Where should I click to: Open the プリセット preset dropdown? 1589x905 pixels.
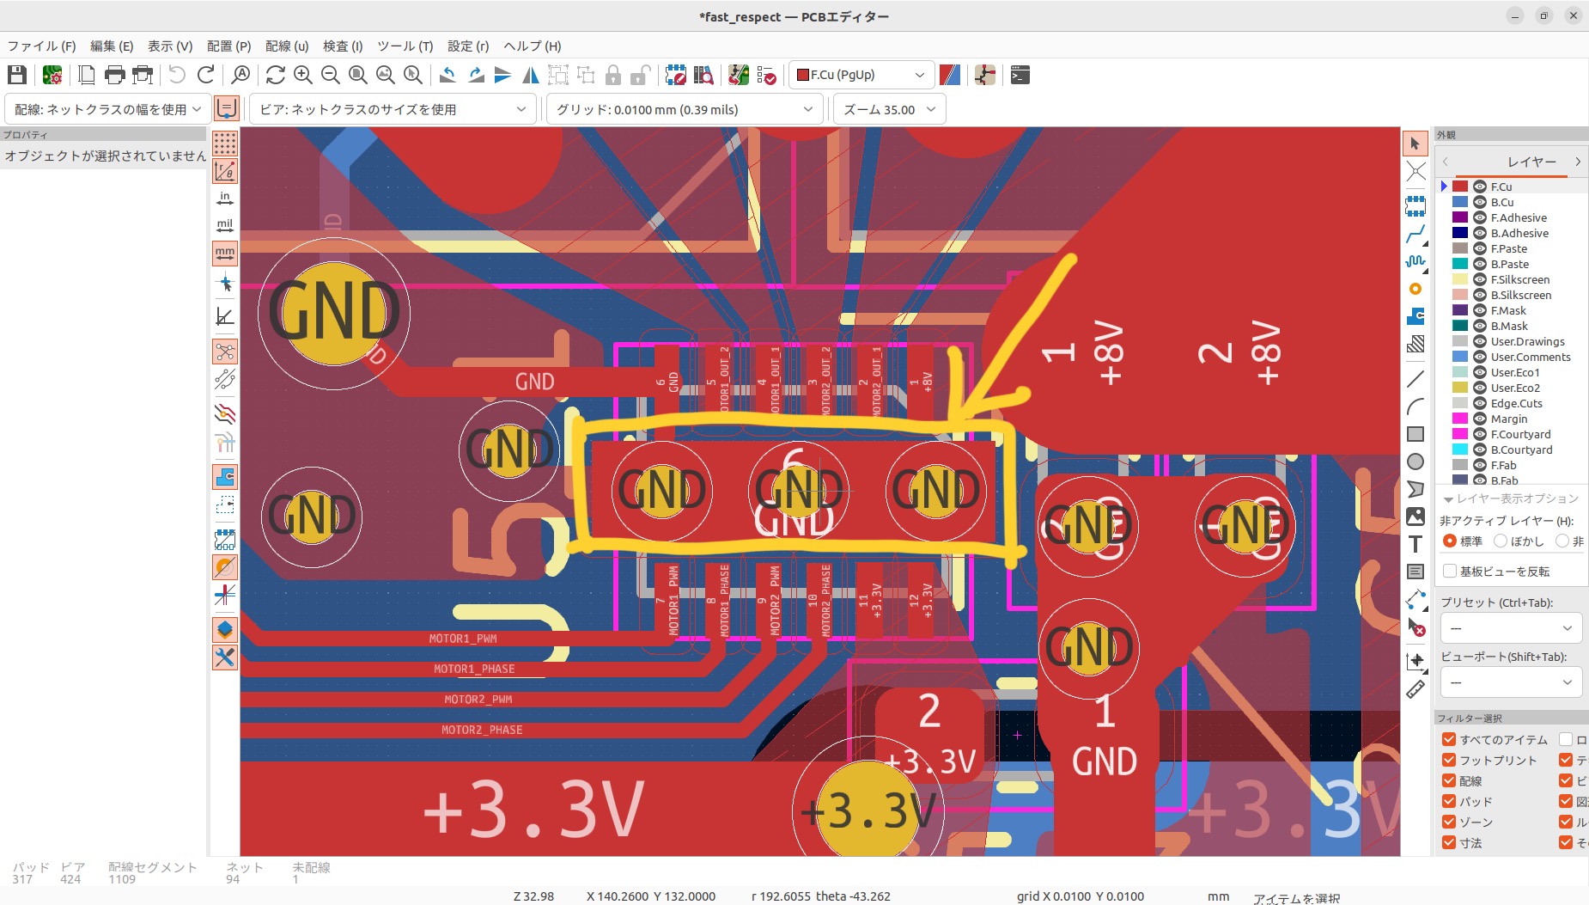point(1511,628)
